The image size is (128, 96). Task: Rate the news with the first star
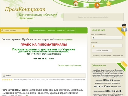[3, 80]
